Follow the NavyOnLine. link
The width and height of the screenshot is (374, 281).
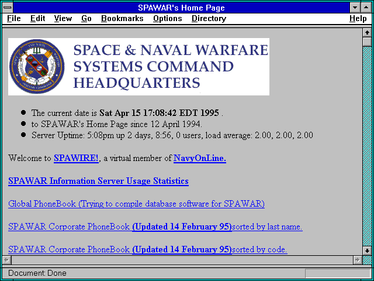tap(200, 158)
